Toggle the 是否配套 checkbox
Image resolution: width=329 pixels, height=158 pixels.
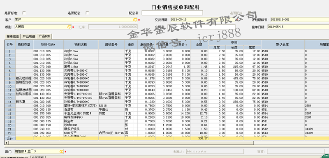click(x=87, y=13)
